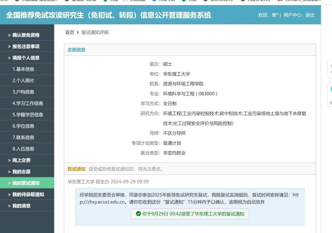Click the 研究方向 text starting with 环境工程
The width and height of the screenshot is (332, 233).
[235, 118]
